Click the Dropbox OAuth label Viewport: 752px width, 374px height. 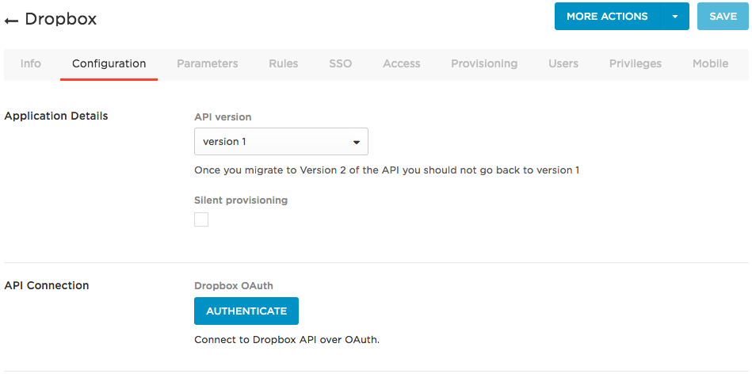click(x=234, y=286)
